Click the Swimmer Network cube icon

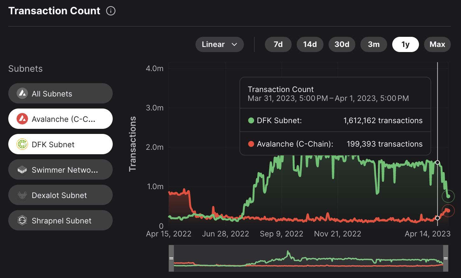[x=22, y=170]
